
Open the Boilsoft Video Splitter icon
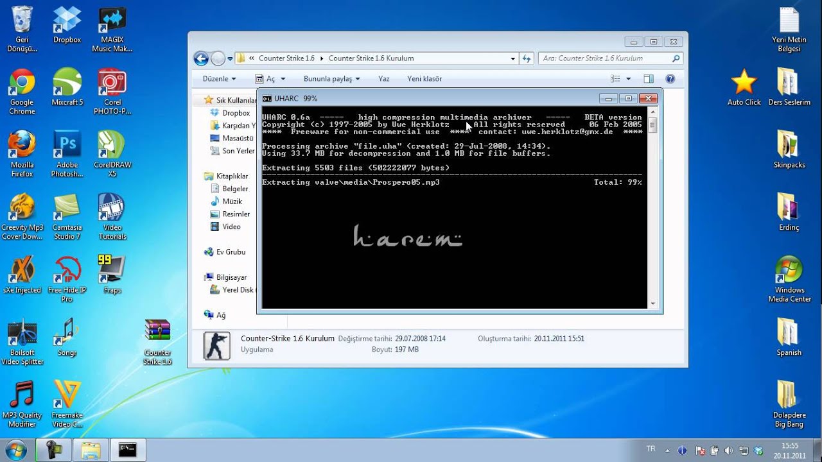point(22,342)
